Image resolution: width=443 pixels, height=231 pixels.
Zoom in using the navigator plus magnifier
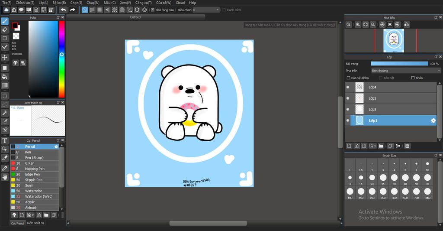pos(358,25)
